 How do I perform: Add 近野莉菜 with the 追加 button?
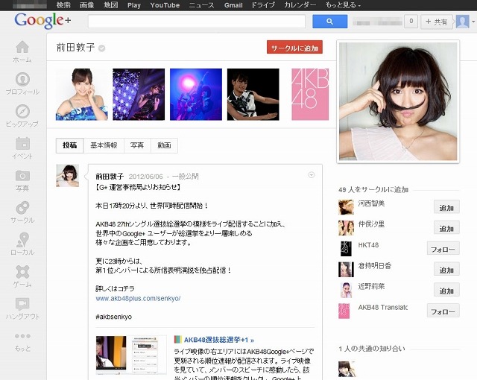[446, 291]
